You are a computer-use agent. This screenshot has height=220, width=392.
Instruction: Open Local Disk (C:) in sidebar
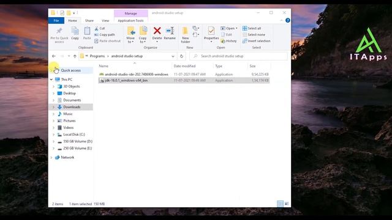pos(74,134)
